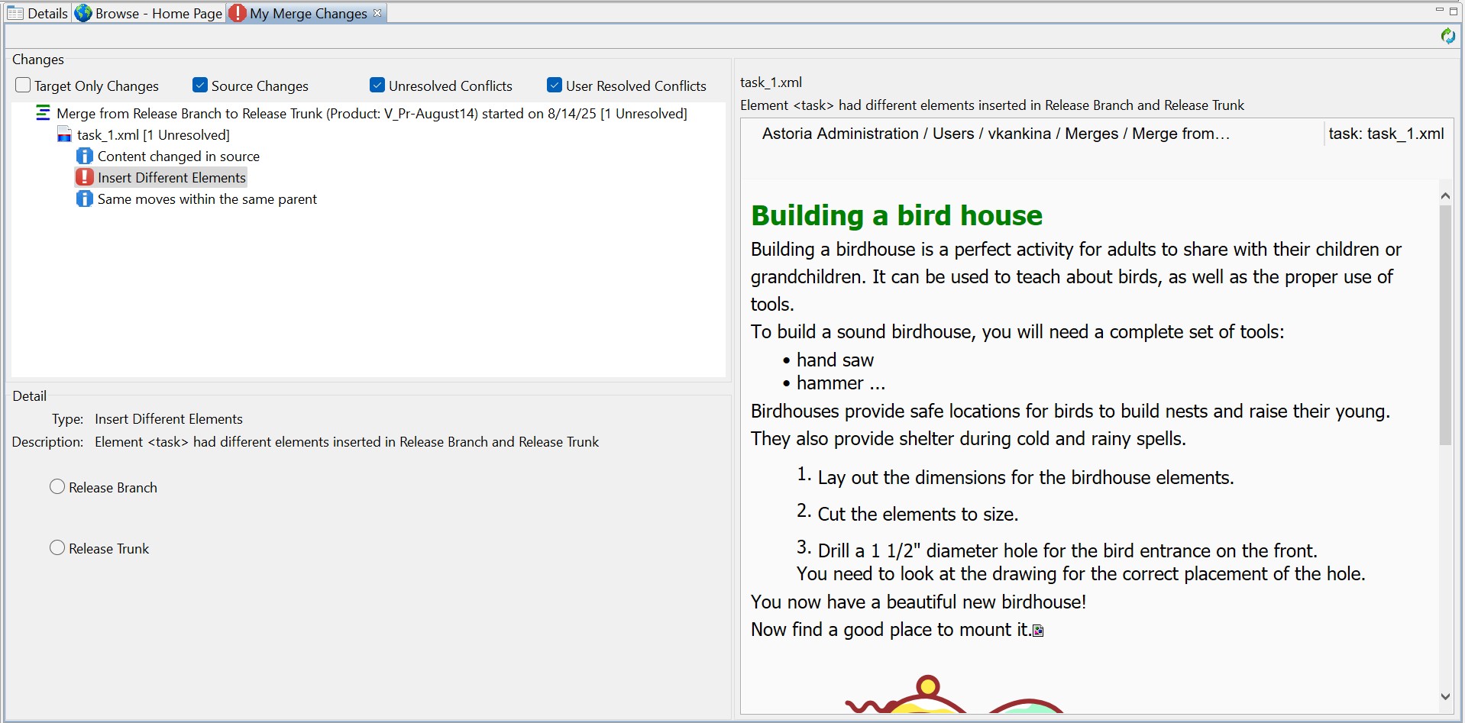
Task: Click info icon next to Content changed in source
Action: [x=85, y=157]
